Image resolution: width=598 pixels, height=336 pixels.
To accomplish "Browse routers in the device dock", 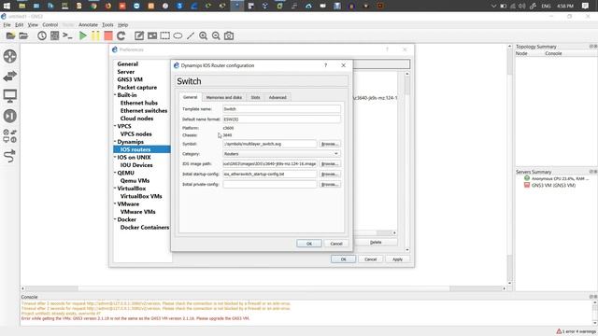I will pyautogui.click(x=10, y=56).
